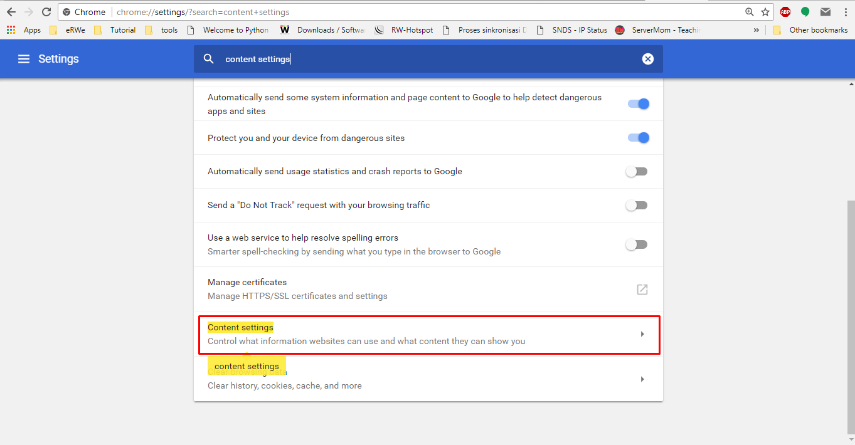855x445 pixels.
Task: Expand the Clear browsing data arrow
Action: 642,379
